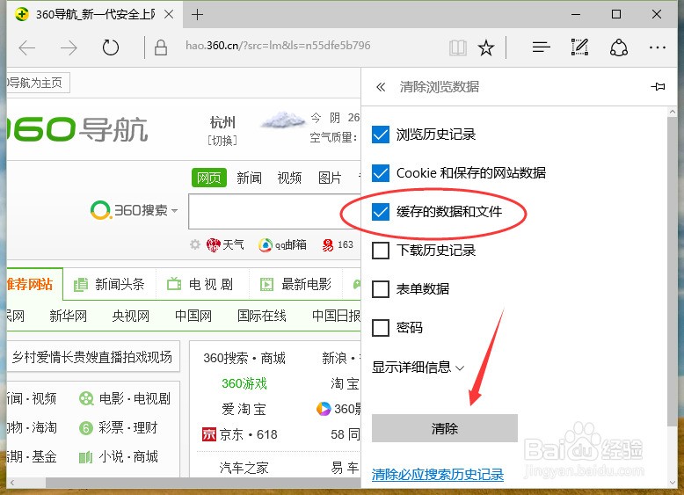Uncheck 缓存的数据和文件 checkbox
This screenshot has width=684, height=495.
click(x=381, y=212)
